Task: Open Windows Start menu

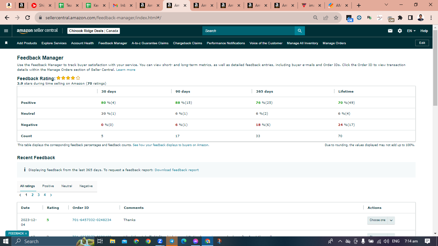Action: point(6,241)
